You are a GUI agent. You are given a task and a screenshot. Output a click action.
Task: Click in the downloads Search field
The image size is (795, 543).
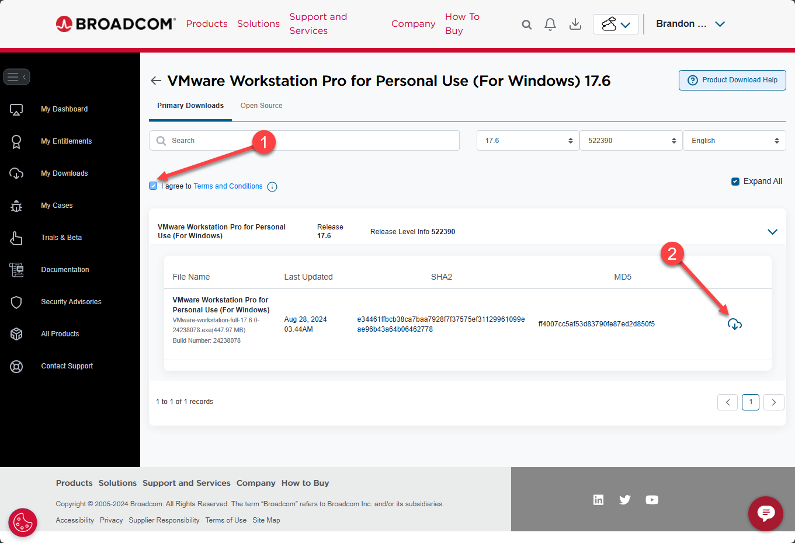tap(304, 141)
